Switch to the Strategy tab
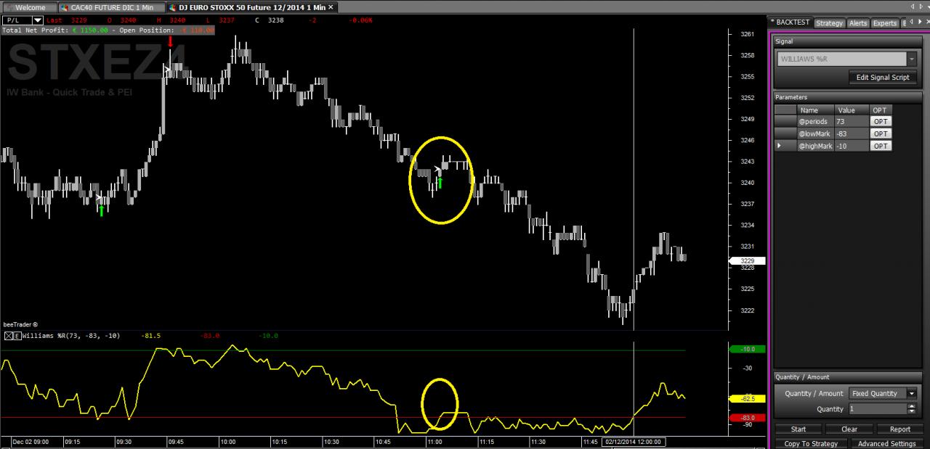 (x=829, y=23)
